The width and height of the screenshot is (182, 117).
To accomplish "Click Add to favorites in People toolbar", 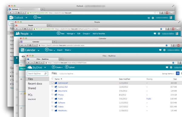I will pyautogui.click(x=99, y=34).
